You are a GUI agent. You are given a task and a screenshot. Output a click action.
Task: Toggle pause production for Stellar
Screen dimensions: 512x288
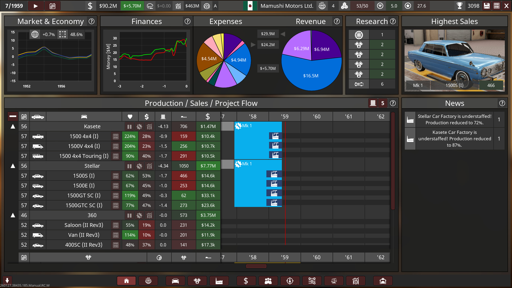coord(129,166)
